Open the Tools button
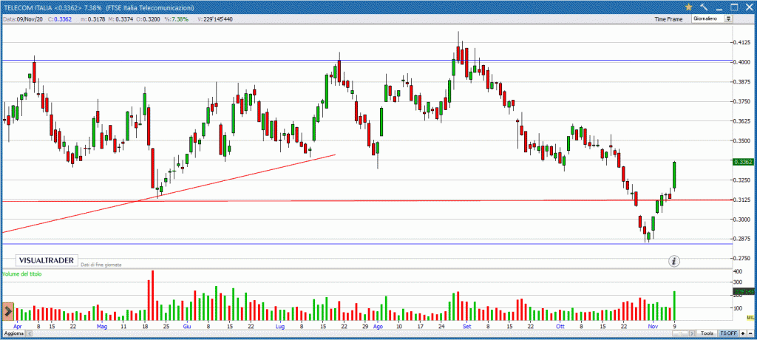 [x=707, y=334]
